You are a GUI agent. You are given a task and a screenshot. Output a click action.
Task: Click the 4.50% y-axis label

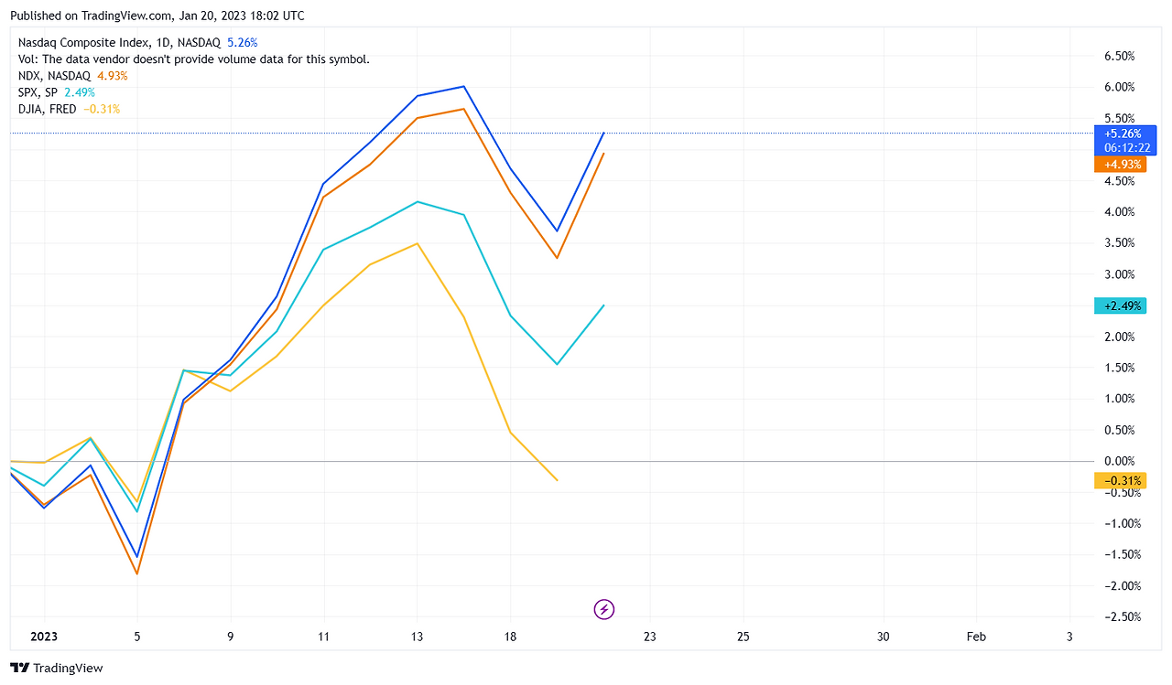(1120, 181)
